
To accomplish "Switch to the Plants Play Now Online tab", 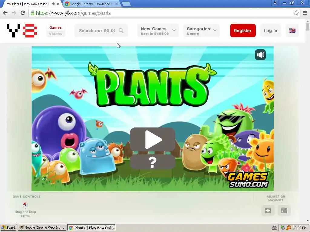I will pos(30,4).
